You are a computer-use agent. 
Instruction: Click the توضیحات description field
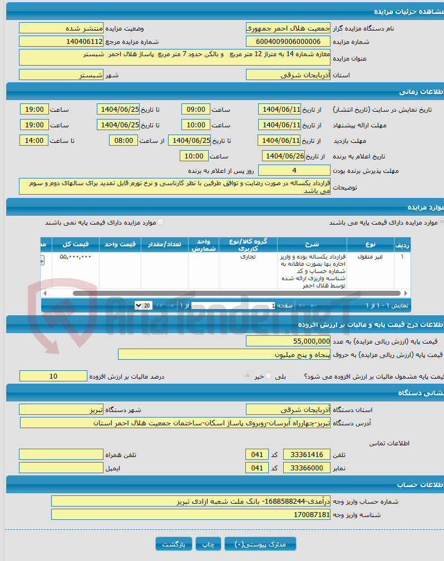click(174, 186)
